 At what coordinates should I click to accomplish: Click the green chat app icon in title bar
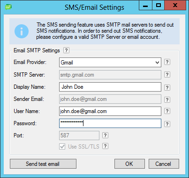pos(8,7)
